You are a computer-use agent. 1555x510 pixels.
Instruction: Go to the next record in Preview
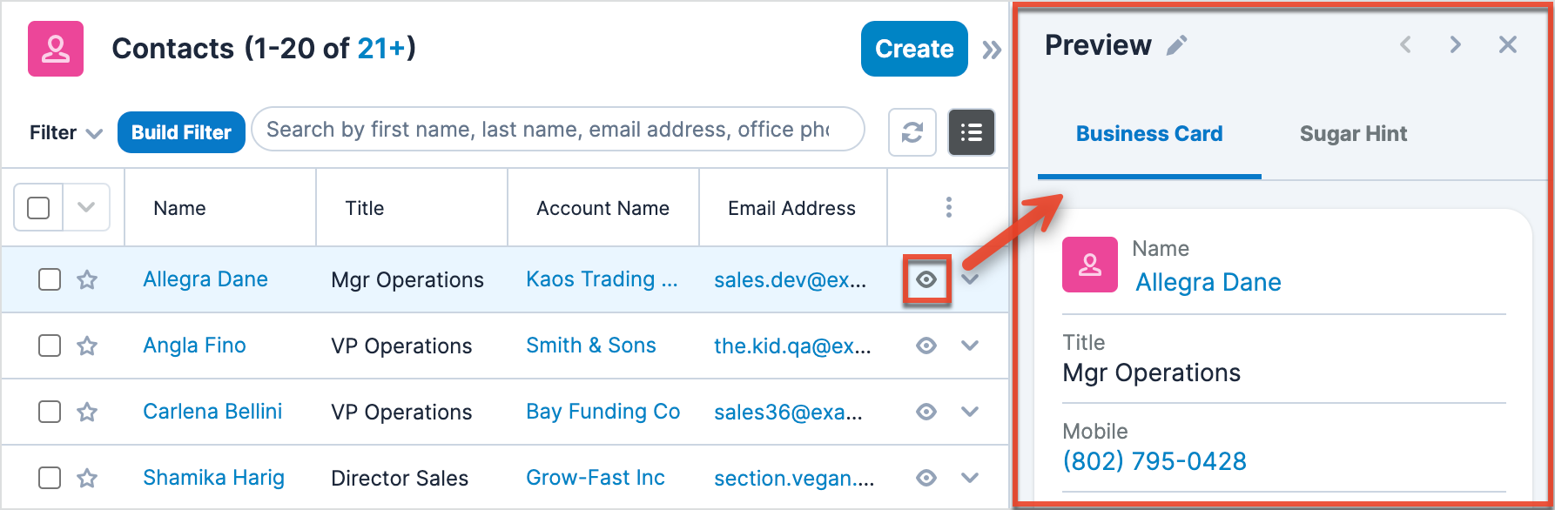pyautogui.click(x=1455, y=44)
